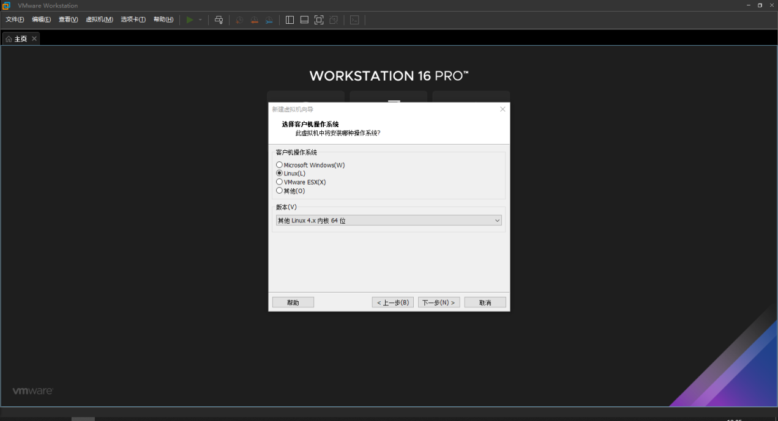Click the full screen mode toolbar icon
The image size is (778, 421).
pos(319,20)
